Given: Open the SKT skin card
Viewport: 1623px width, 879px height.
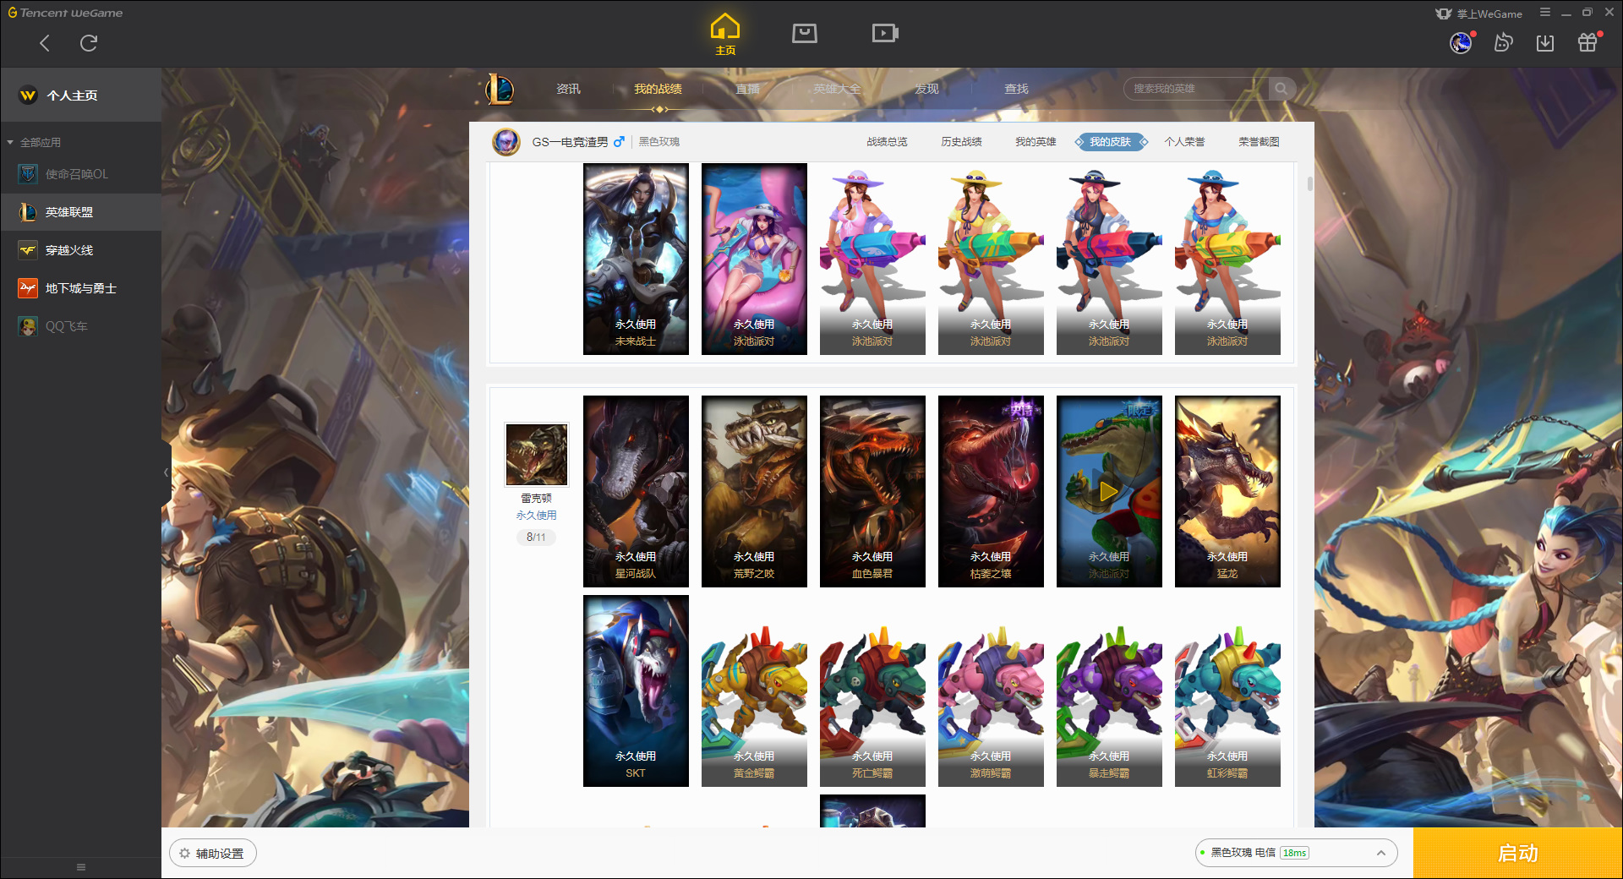Looking at the screenshot, I should coord(636,691).
